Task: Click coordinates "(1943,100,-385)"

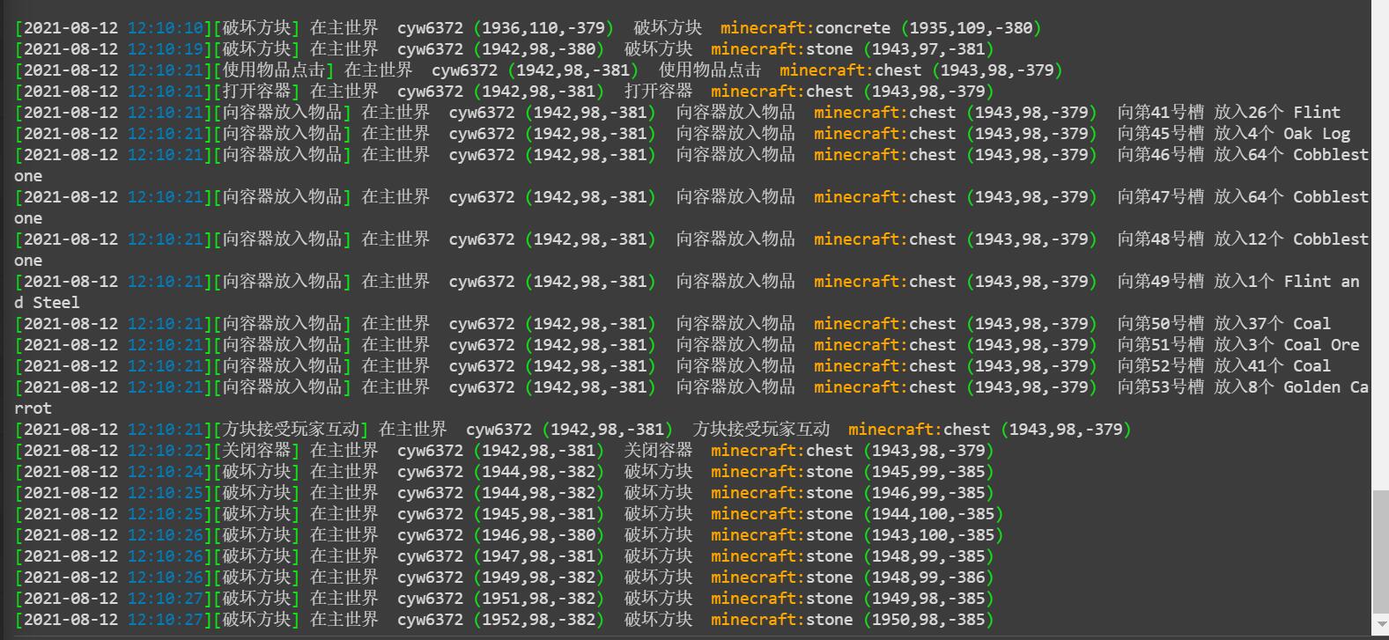Action: 933,535
